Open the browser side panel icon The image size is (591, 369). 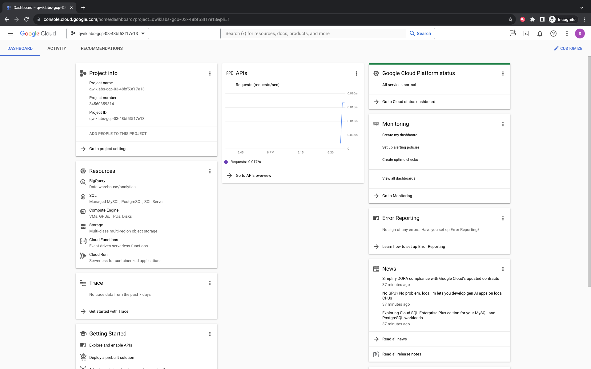(x=542, y=19)
